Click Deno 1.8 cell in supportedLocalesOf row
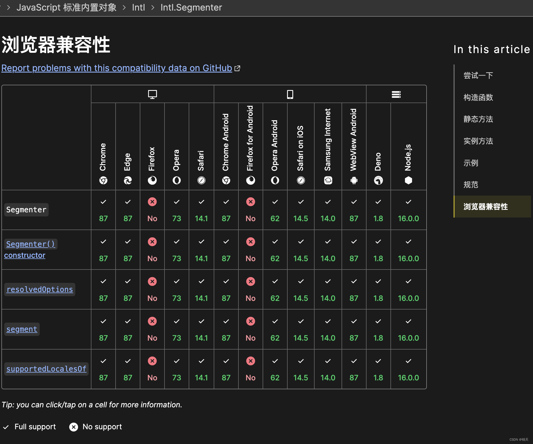533x444 pixels. [378, 369]
